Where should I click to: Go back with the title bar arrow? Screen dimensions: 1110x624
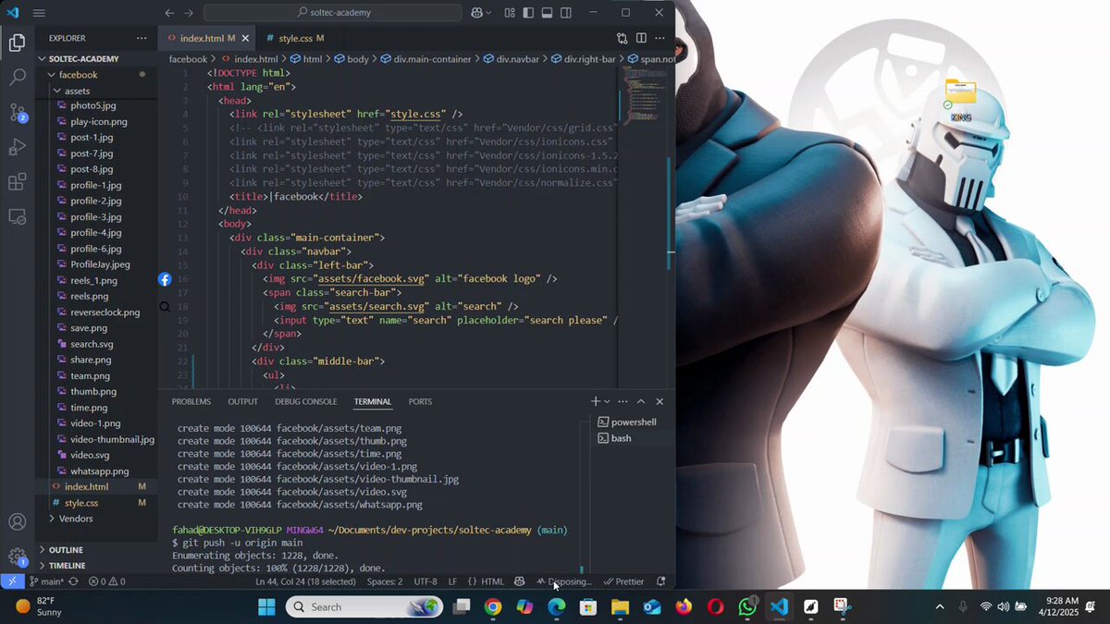169,13
